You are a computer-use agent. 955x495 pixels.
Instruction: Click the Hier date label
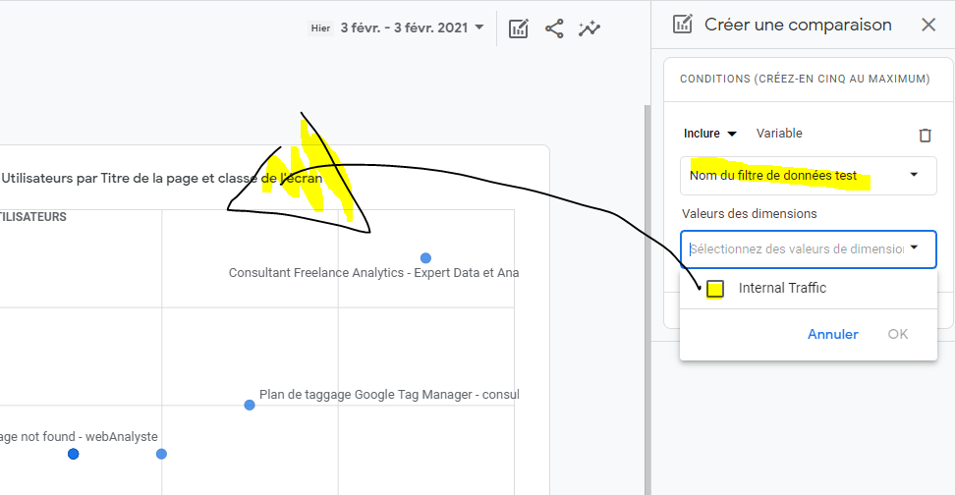click(320, 28)
